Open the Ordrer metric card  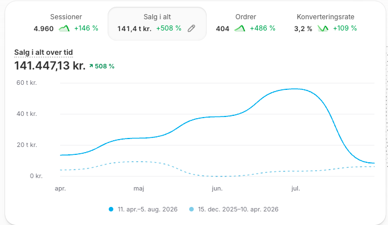pos(245,24)
